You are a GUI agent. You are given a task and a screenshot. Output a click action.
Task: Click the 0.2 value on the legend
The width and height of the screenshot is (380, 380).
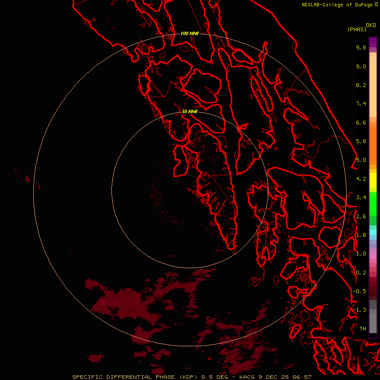[x=361, y=273]
